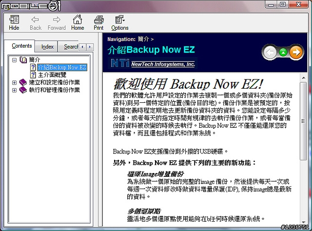Click purple book icon for 執行和管理備份作業
312x231 pixels.
[x=23, y=90]
